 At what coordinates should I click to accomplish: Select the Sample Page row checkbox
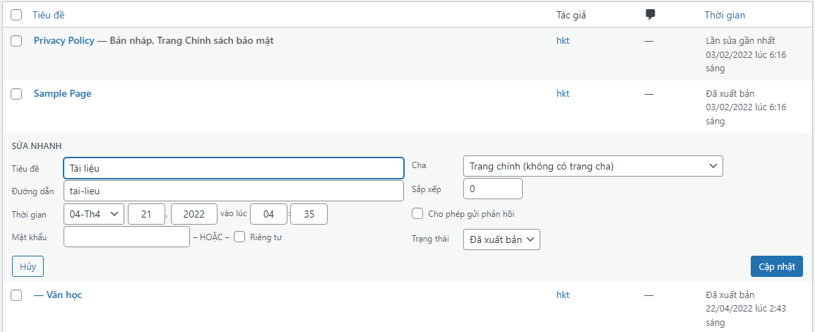point(16,94)
